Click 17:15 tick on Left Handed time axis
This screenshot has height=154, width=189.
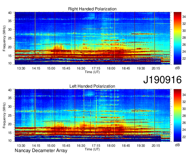[96, 146]
